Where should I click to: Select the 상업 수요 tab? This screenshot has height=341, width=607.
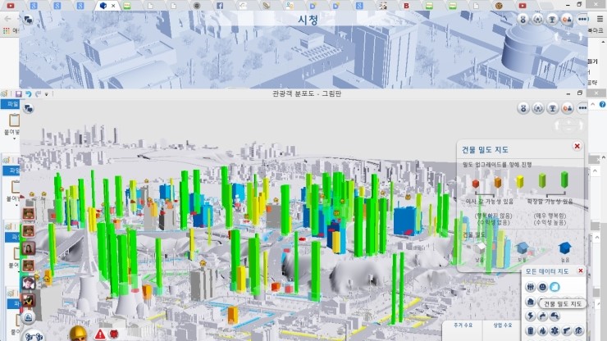[503, 325]
